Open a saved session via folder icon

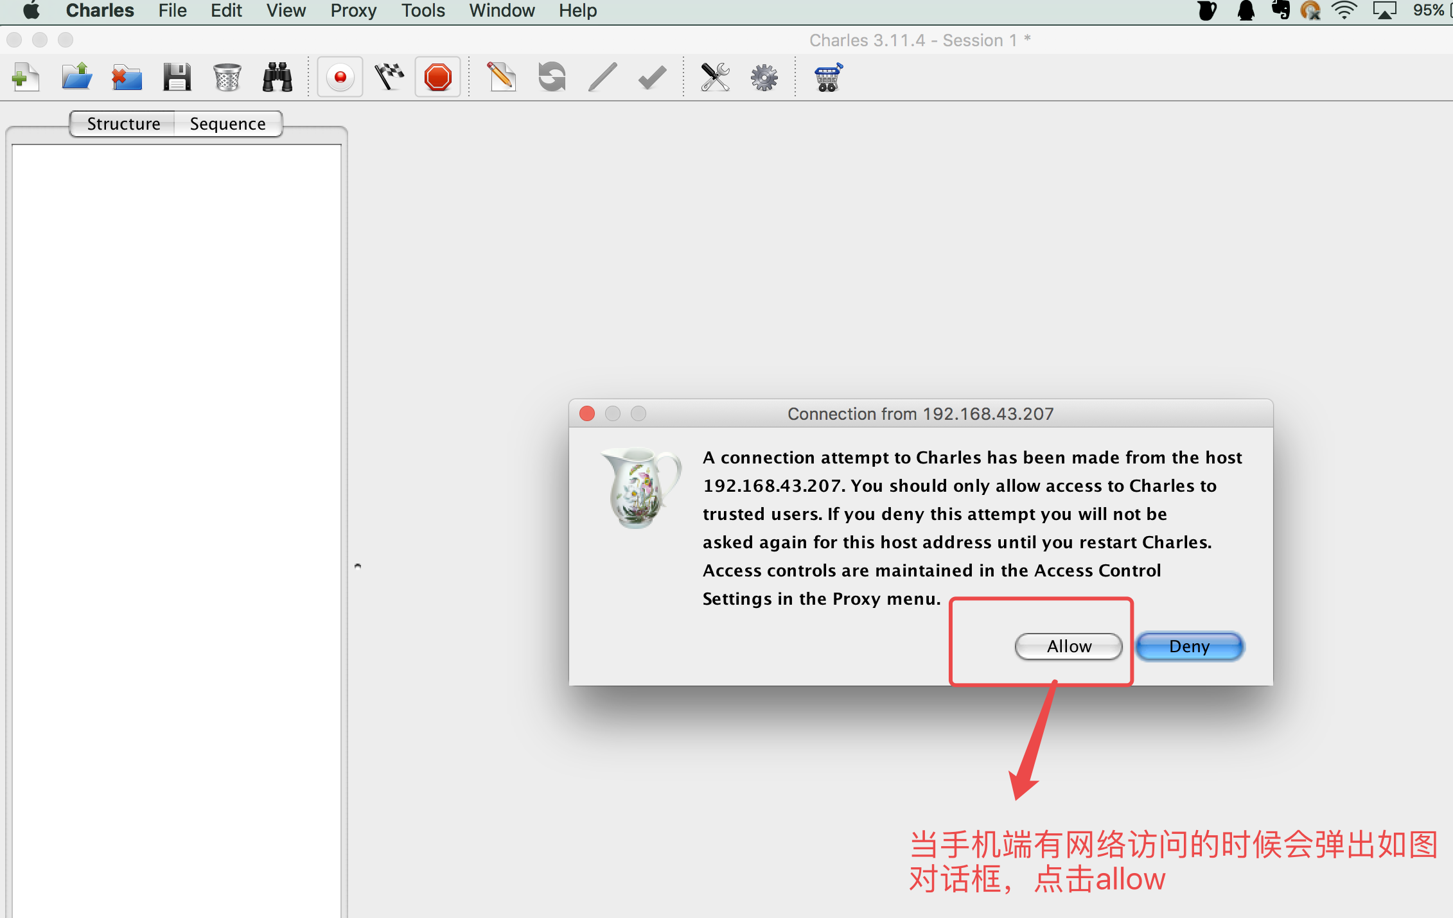pos(76,78)
